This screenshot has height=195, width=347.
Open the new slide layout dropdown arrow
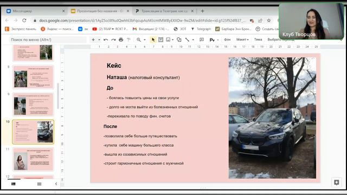(x=99, y=40)
